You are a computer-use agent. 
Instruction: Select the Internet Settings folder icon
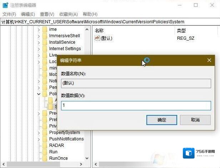45,49
